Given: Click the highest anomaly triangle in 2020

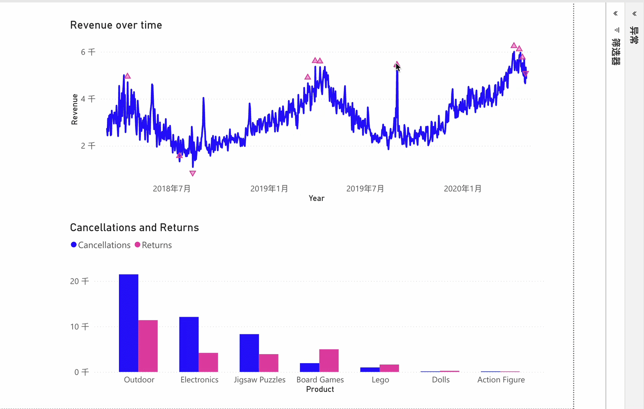Looking at the screenshot, I should tap(513, 45).
